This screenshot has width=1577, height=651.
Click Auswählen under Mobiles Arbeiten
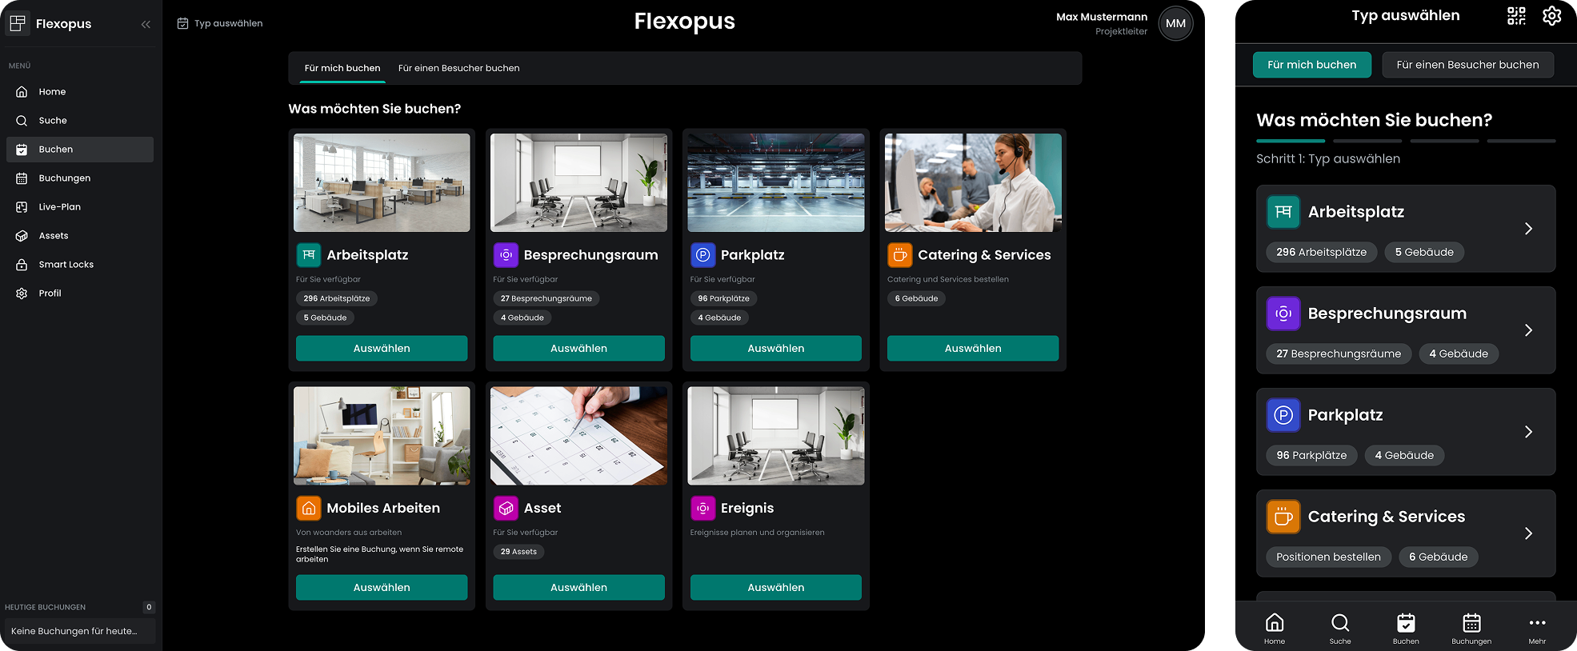(382, 588)
